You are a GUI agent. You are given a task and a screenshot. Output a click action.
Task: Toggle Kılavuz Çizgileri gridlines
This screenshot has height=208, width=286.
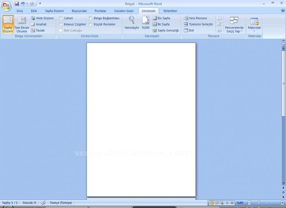(x=61, y=24)
